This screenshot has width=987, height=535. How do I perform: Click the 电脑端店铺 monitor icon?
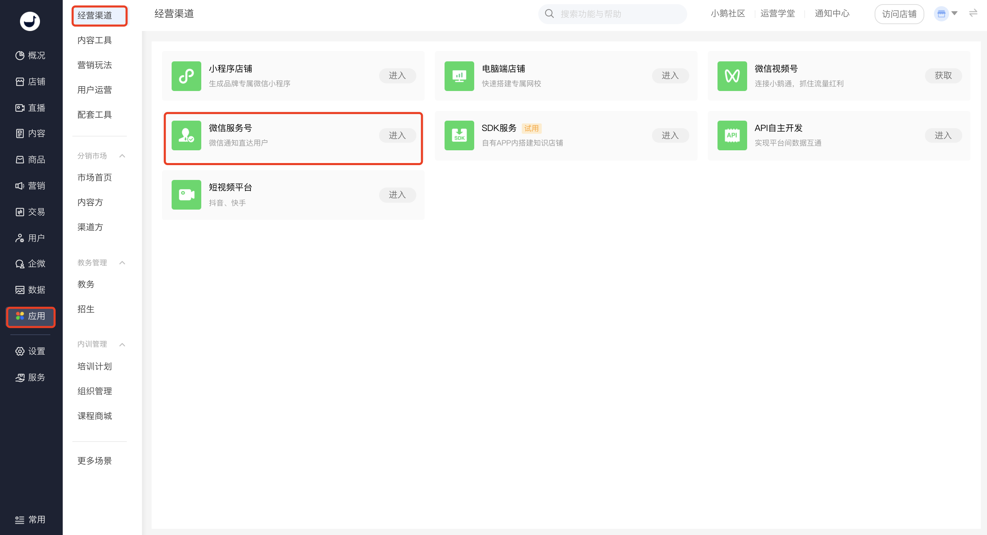[x=459, y=76]
